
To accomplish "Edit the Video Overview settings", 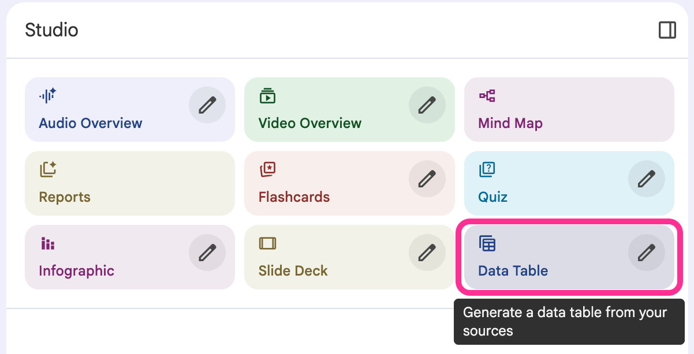I will [x=427, y=104].
